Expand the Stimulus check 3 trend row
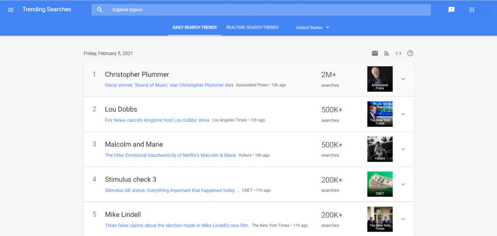 (403, 184)
